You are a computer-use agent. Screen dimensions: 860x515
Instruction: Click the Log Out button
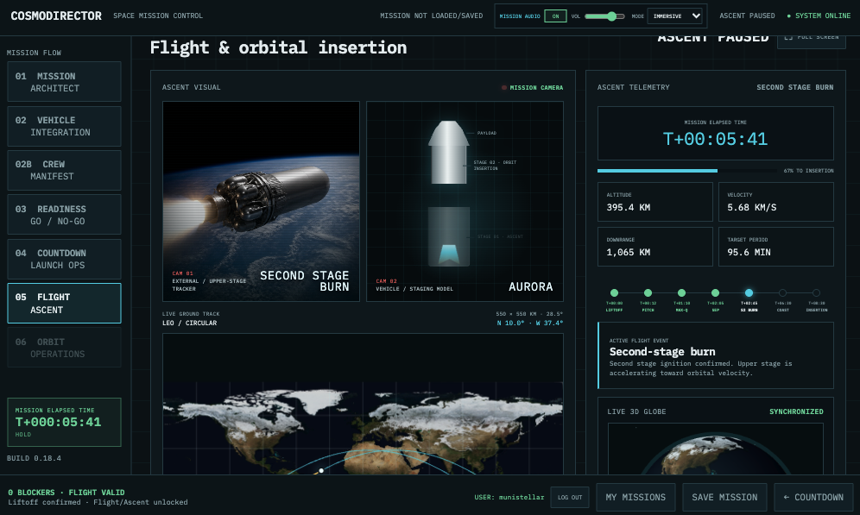tap(570, 498)
